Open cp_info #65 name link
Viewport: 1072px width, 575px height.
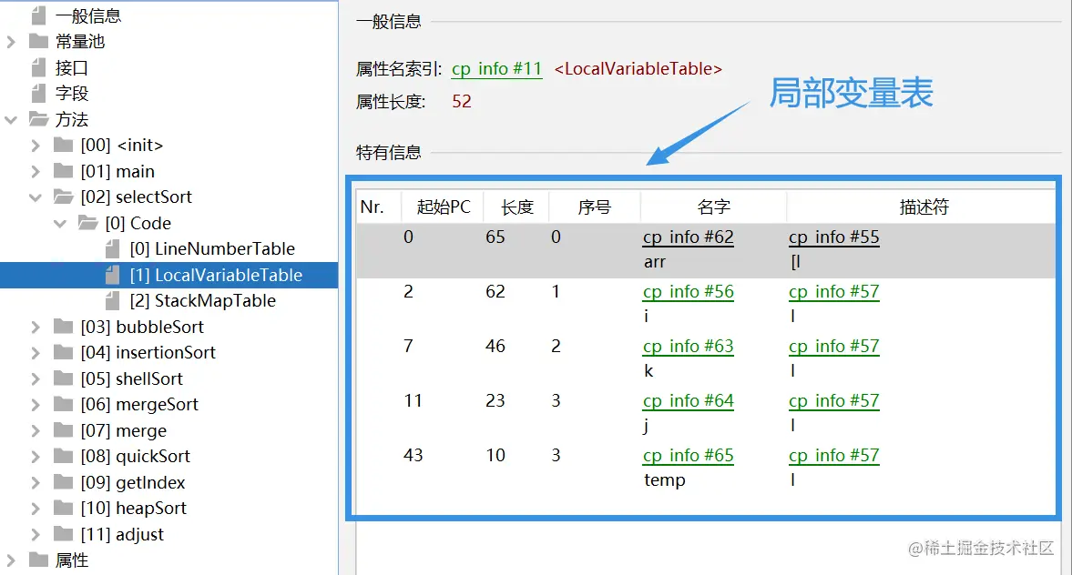[x=688, y=456]
